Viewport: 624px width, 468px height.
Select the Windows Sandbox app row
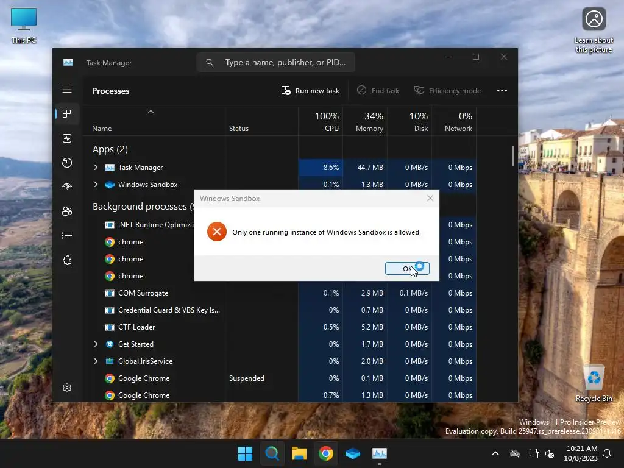(280, 185)
